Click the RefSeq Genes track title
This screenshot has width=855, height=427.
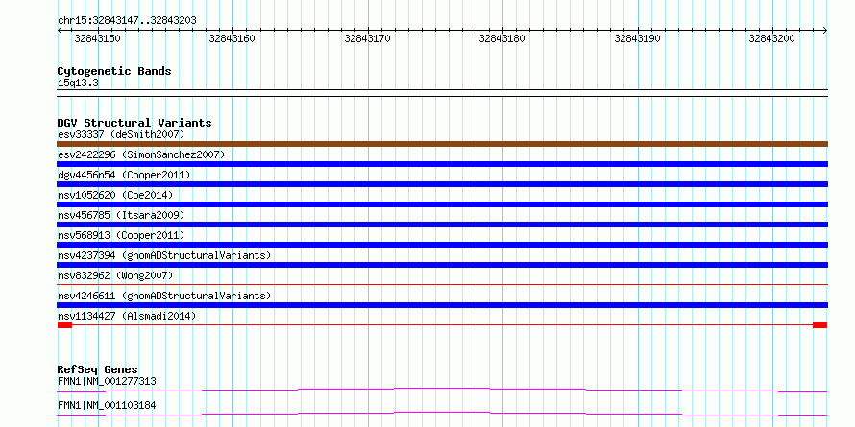click(x=98, y=369)
